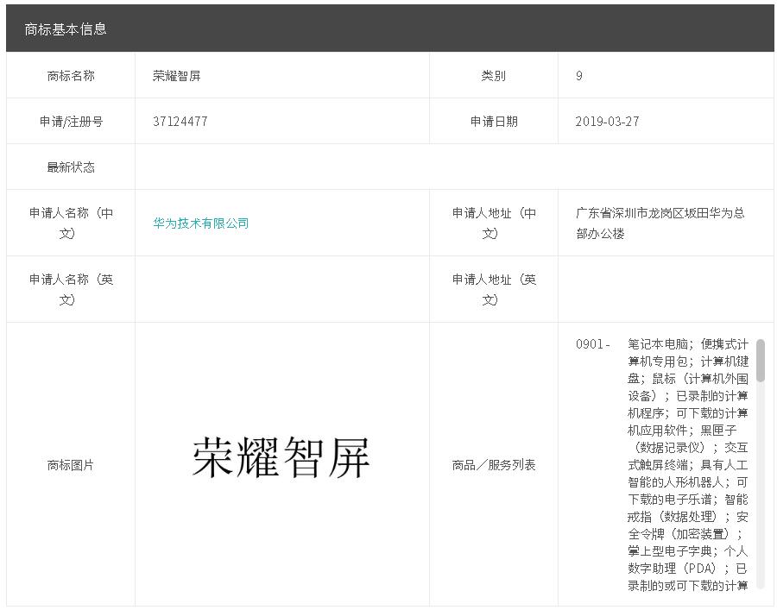Click the 申请日期 label cell
Image resolution: width=777 pixels, height=610 pixels.
click(x=494, y=122)
